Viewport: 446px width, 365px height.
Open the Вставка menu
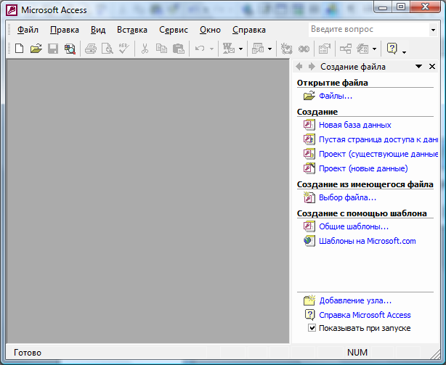(132, 30)
